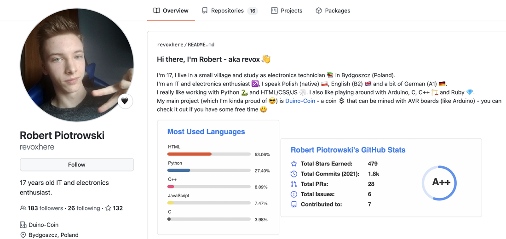Click the Projects board icon

tap(274, 11)
